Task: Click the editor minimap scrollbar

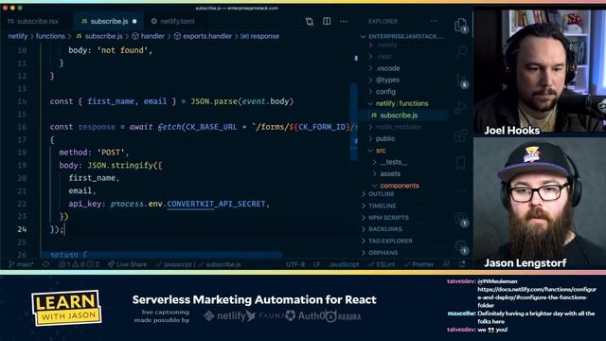Action: pyautogui.click(x=353, y=122)
